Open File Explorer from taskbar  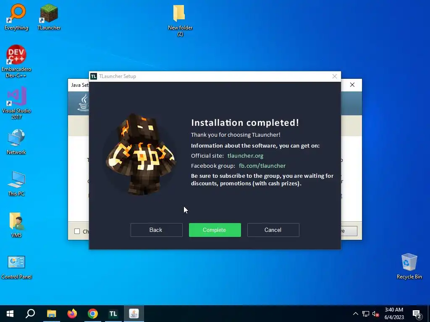(x=51, y=314)
